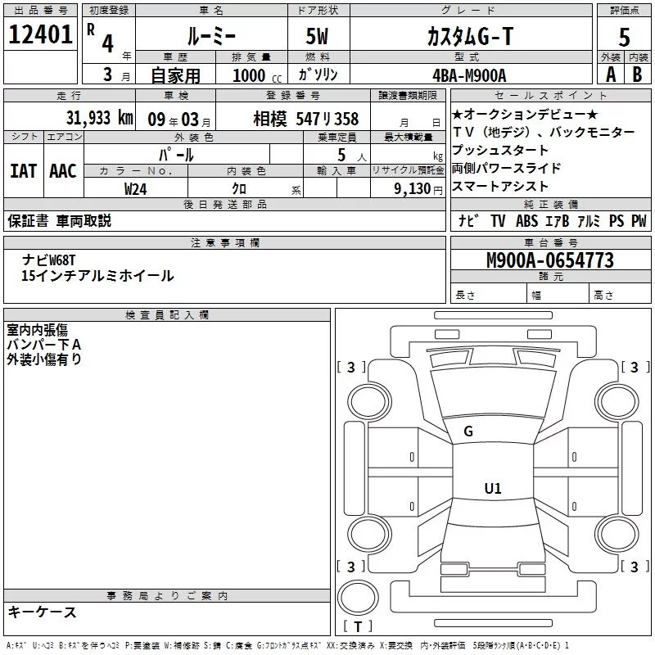Click the リサイクル預託金 header label
655x655 pixels.
(x=408, y=170)
